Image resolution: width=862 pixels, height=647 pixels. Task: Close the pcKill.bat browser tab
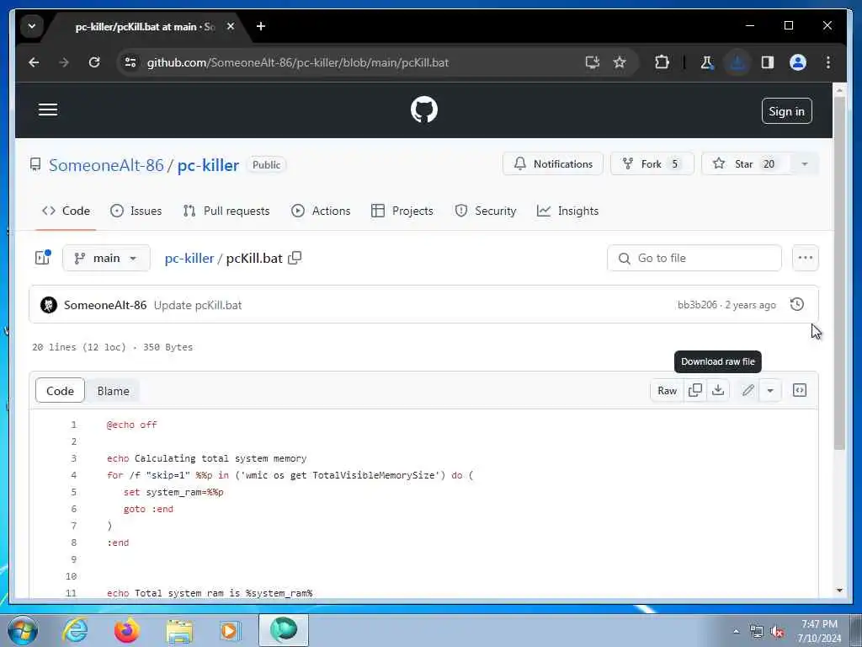231,26
